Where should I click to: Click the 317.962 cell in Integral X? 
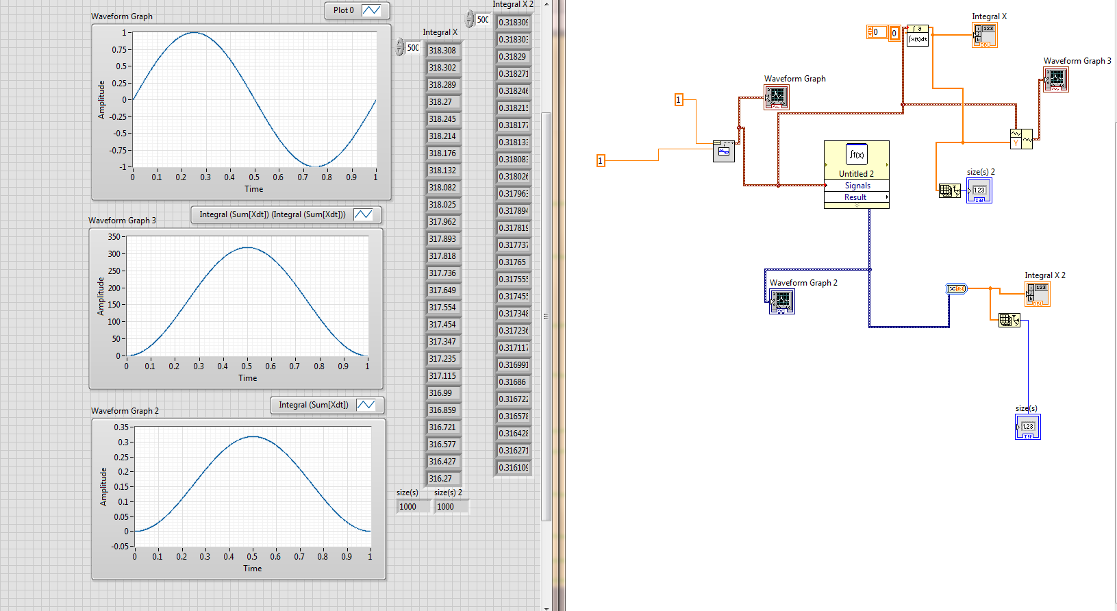coord(444,222)
